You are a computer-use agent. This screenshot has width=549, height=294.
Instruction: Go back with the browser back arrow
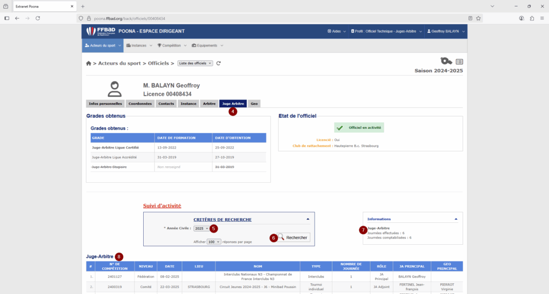tap(17, 18)
